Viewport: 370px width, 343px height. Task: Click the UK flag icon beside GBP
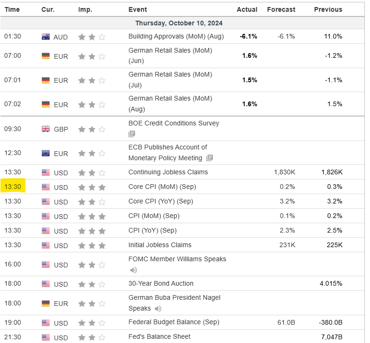[45, 129]
